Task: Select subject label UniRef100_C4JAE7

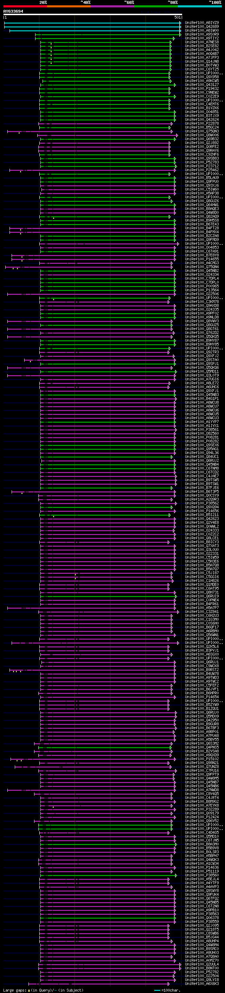Action: [x=202, y=476]
